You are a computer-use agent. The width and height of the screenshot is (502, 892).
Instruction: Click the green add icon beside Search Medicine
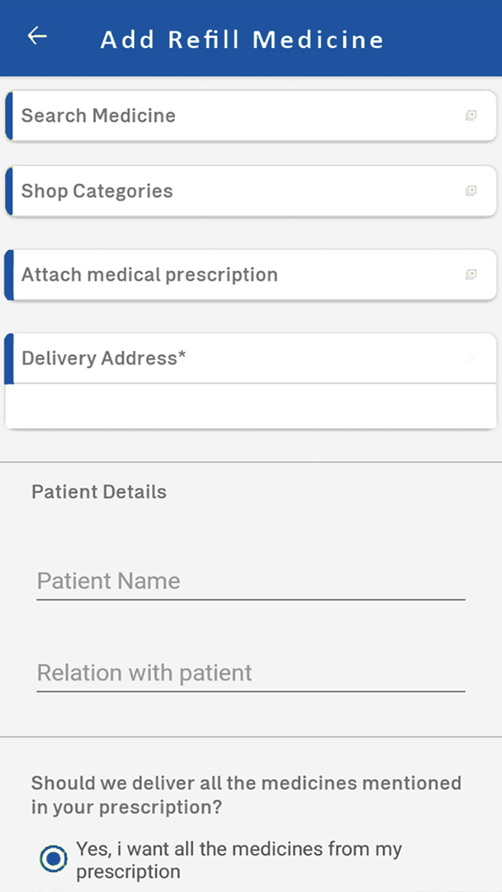pos(471,115)
